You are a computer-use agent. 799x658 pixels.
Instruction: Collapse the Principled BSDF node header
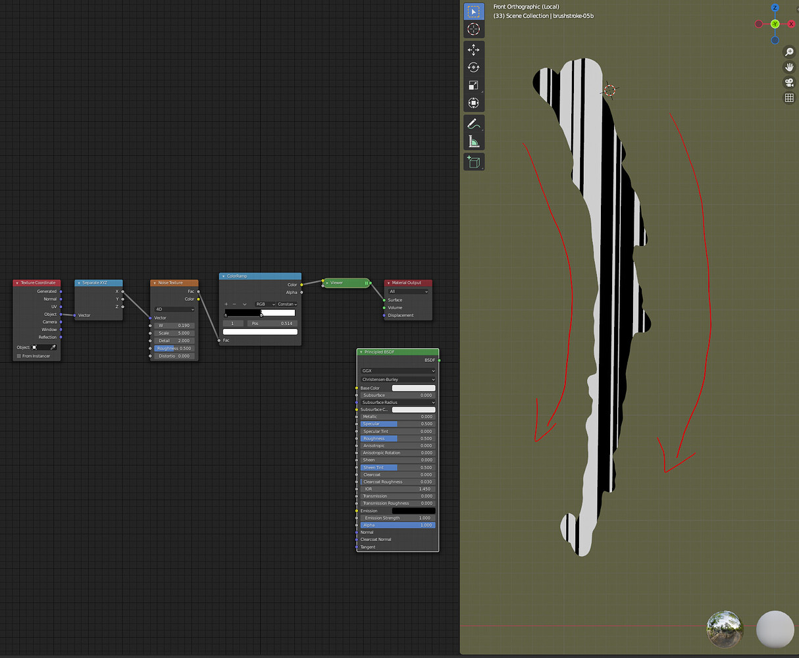pos(361,351)
